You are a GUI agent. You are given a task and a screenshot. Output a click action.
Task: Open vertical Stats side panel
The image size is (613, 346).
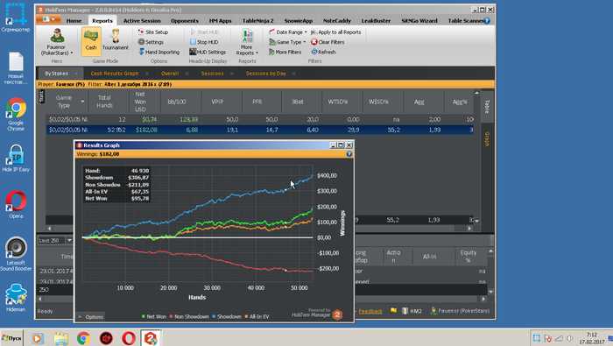41,96
